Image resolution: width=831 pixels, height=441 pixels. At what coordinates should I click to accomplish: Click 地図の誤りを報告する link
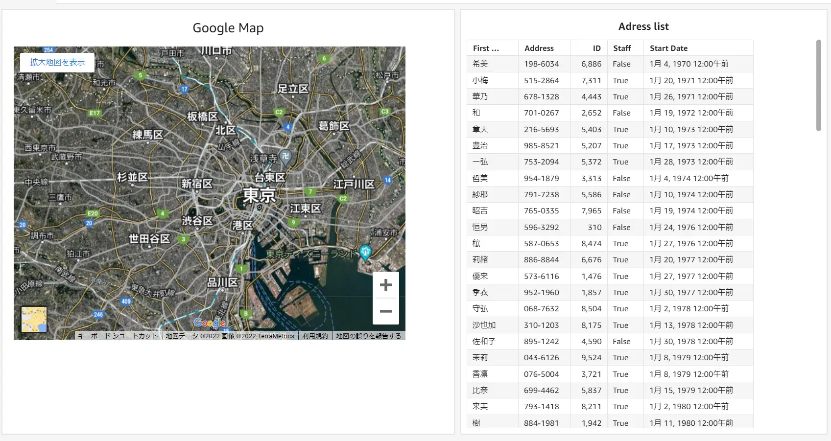369,336
